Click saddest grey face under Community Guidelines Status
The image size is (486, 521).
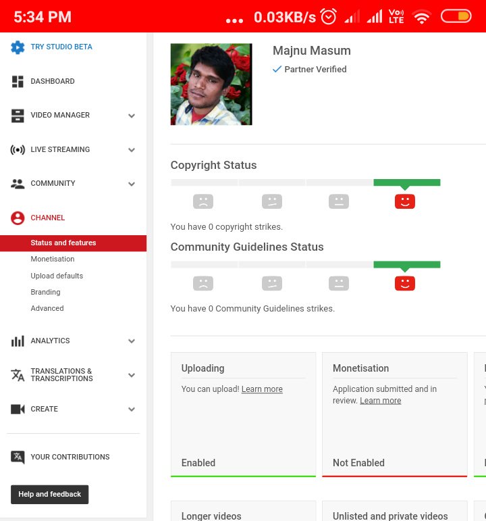point(203,283)
